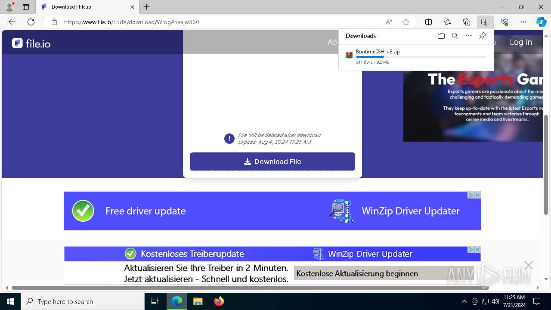The height and width of the screenshot is (310, 551).
Task: Show hidden system tray icons
Action: point(464,301)
